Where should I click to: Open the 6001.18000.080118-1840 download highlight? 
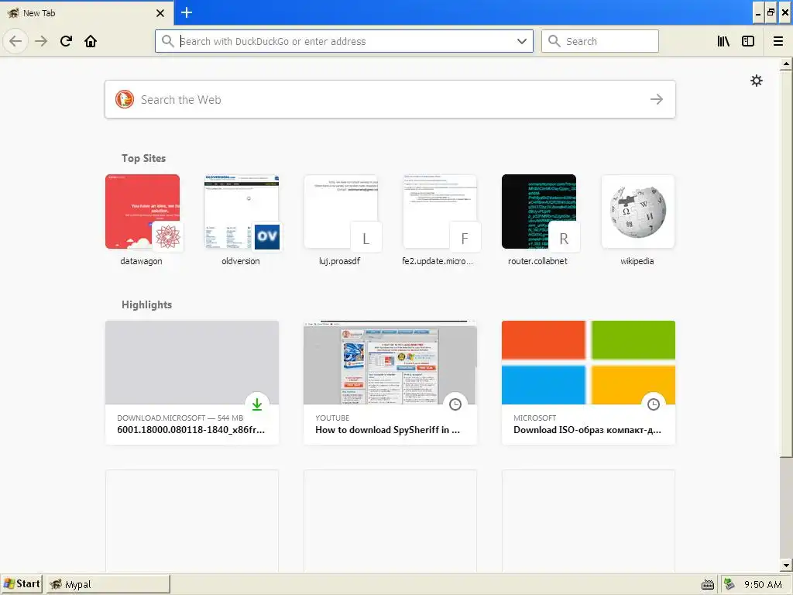tap(192, 383)
